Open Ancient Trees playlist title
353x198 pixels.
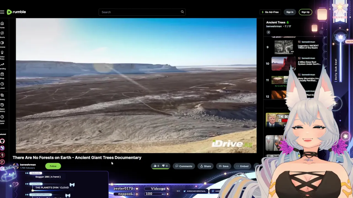[276, 22]
